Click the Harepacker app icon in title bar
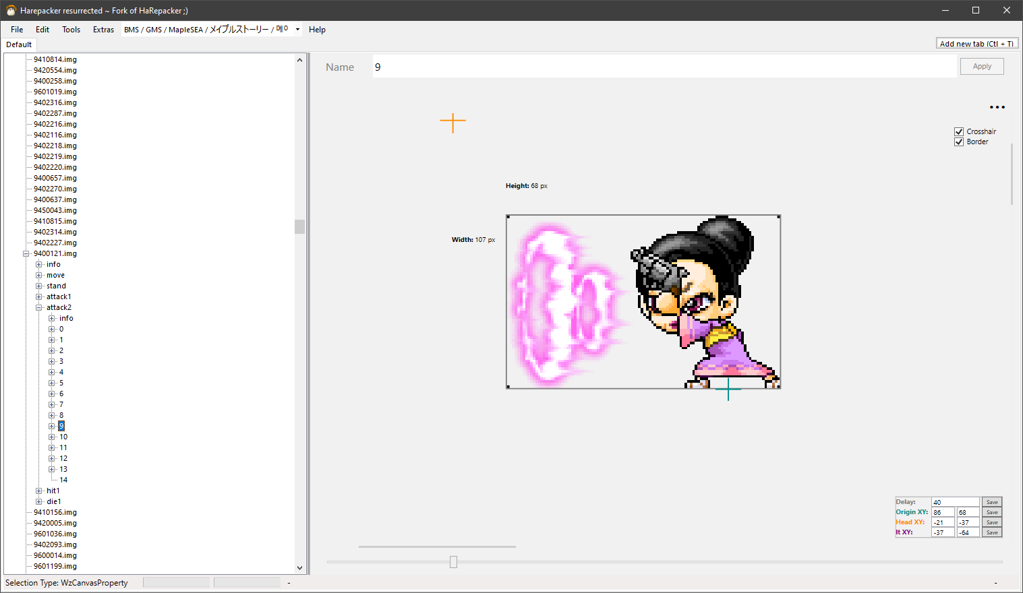The height and width of the screenshot is (593, 1023). (11, 11)
